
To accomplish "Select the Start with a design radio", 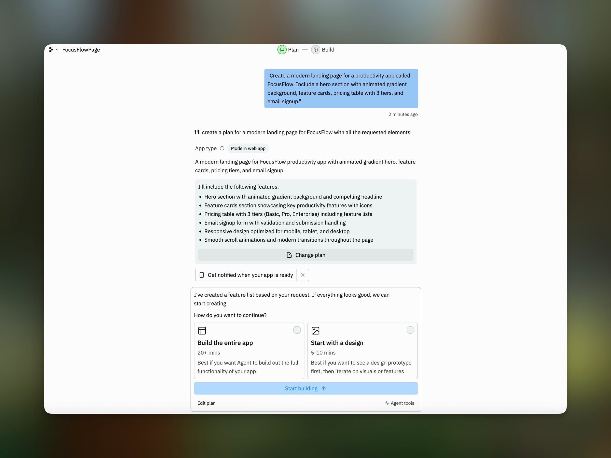I will point(410,330).
